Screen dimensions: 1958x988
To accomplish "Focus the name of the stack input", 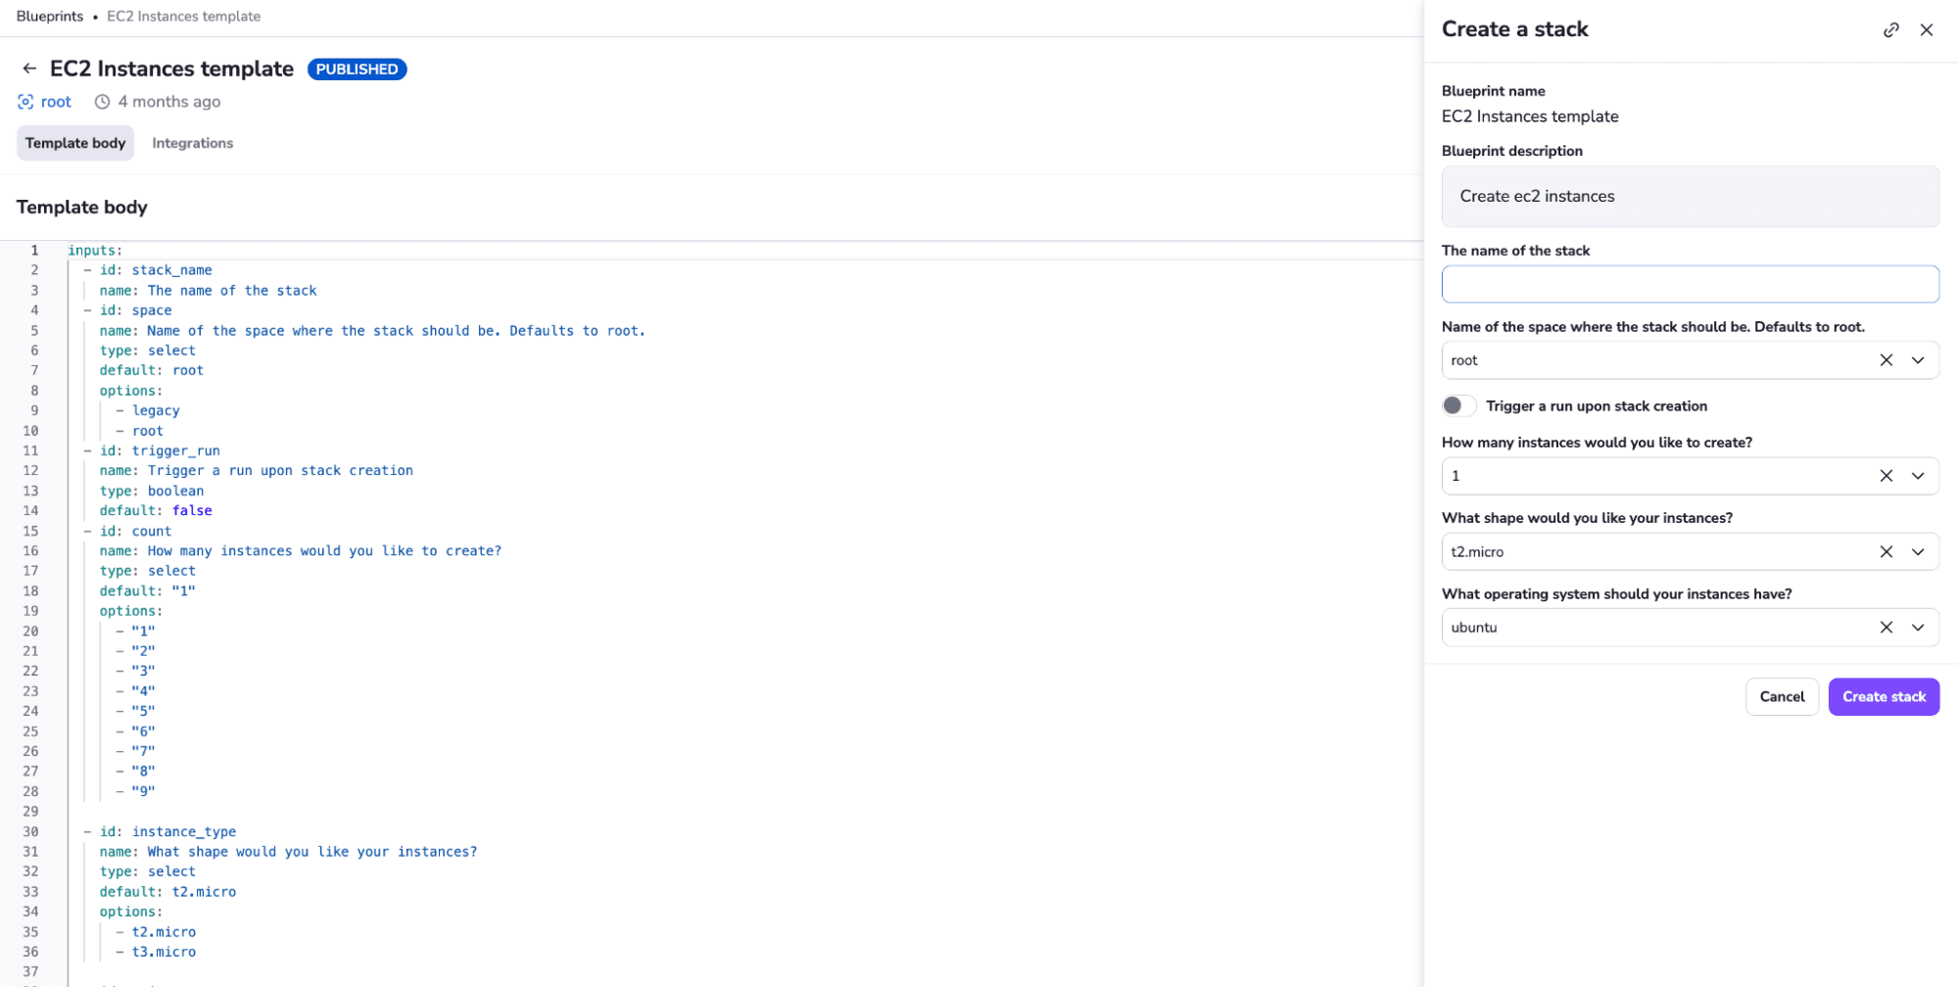I will coord(1690,284).
